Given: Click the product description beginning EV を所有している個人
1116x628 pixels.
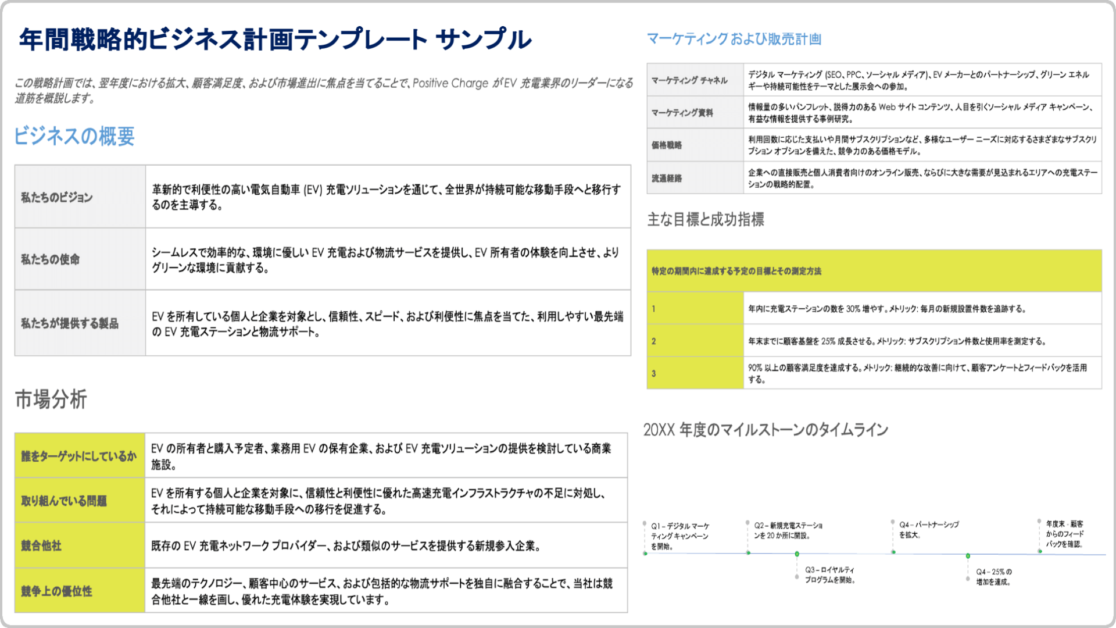Looking at the screenshot, I should click(x=388, y=324).
